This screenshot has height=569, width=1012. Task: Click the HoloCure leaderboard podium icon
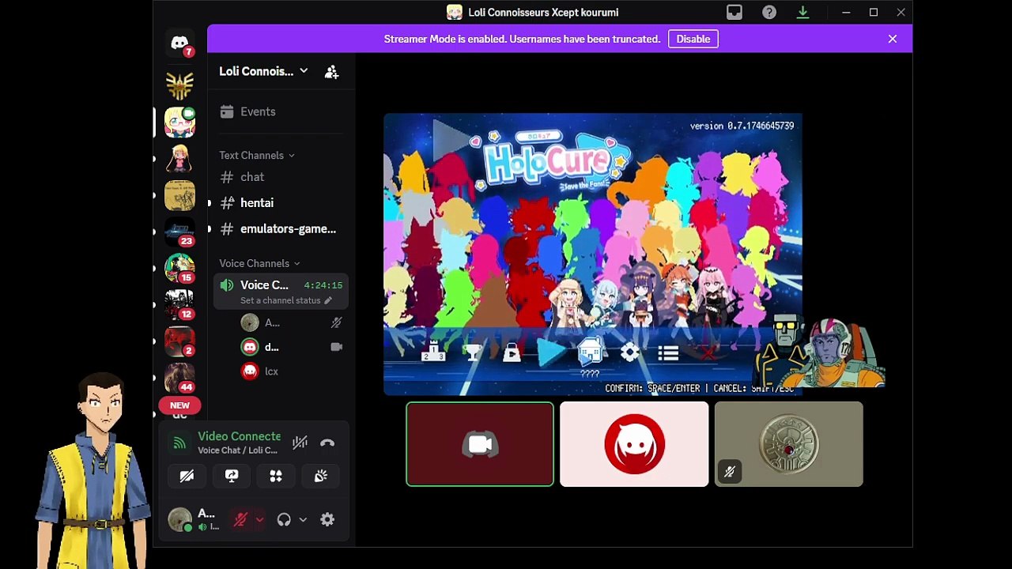[433, 352]
